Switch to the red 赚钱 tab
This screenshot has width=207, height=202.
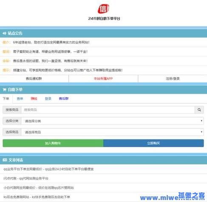(34, 99)
